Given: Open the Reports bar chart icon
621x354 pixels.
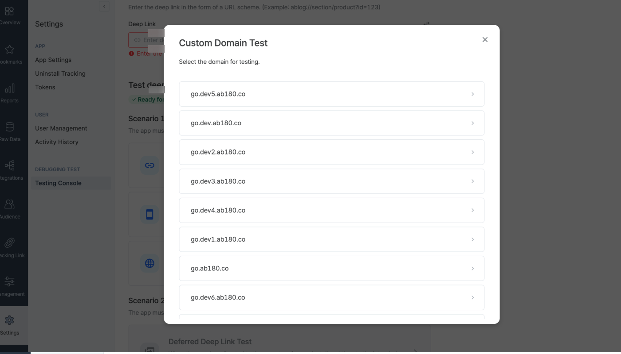Looking at the screenshot, I should pos(9,88).
